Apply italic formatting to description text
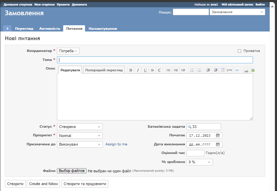This screenshot has height=191, width=277. 138,70
